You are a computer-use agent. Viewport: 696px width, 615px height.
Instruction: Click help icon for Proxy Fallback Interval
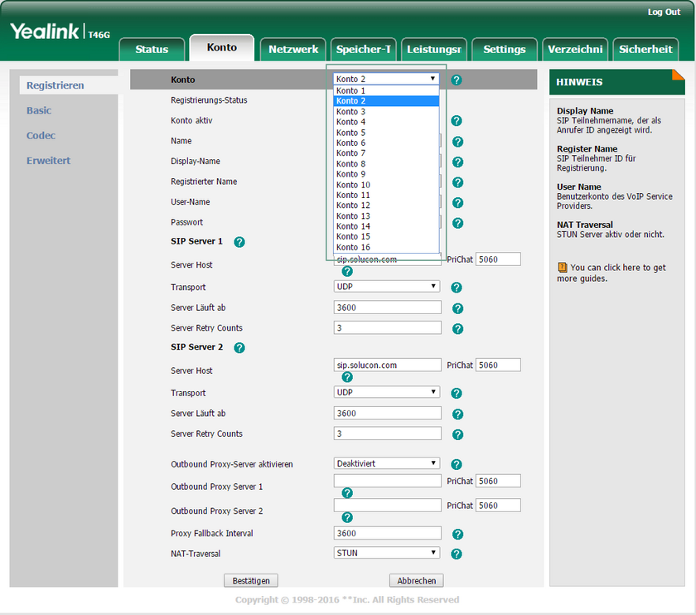pos(457,535)
